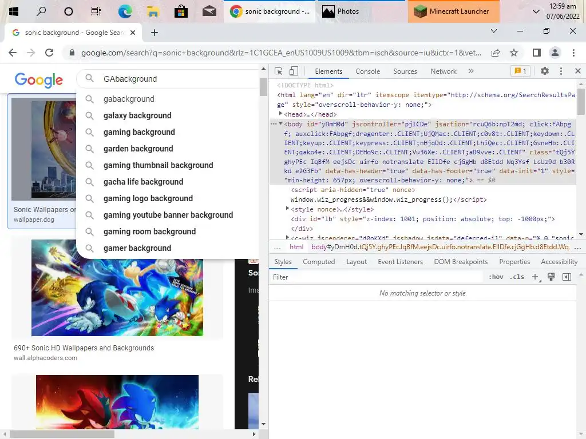Click the styles Filter input
The width and height of the screenshot is (586, 439).
tap(376, 277)
